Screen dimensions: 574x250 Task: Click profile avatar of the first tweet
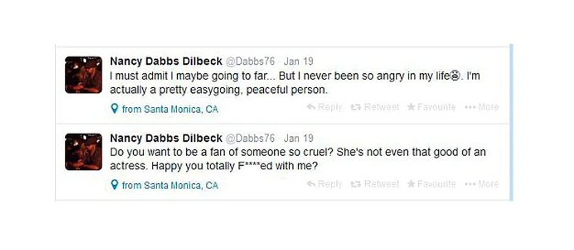point(84,75)
